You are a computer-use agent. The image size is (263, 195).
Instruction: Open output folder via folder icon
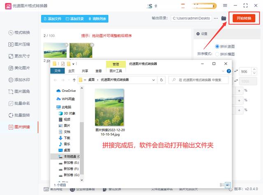[x=224, y=18]
